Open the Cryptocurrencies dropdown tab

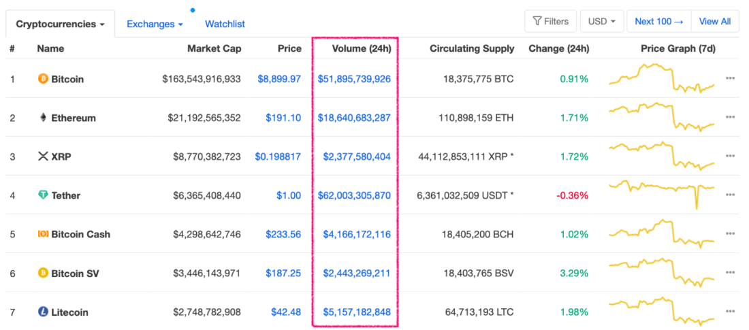point(60,24)
